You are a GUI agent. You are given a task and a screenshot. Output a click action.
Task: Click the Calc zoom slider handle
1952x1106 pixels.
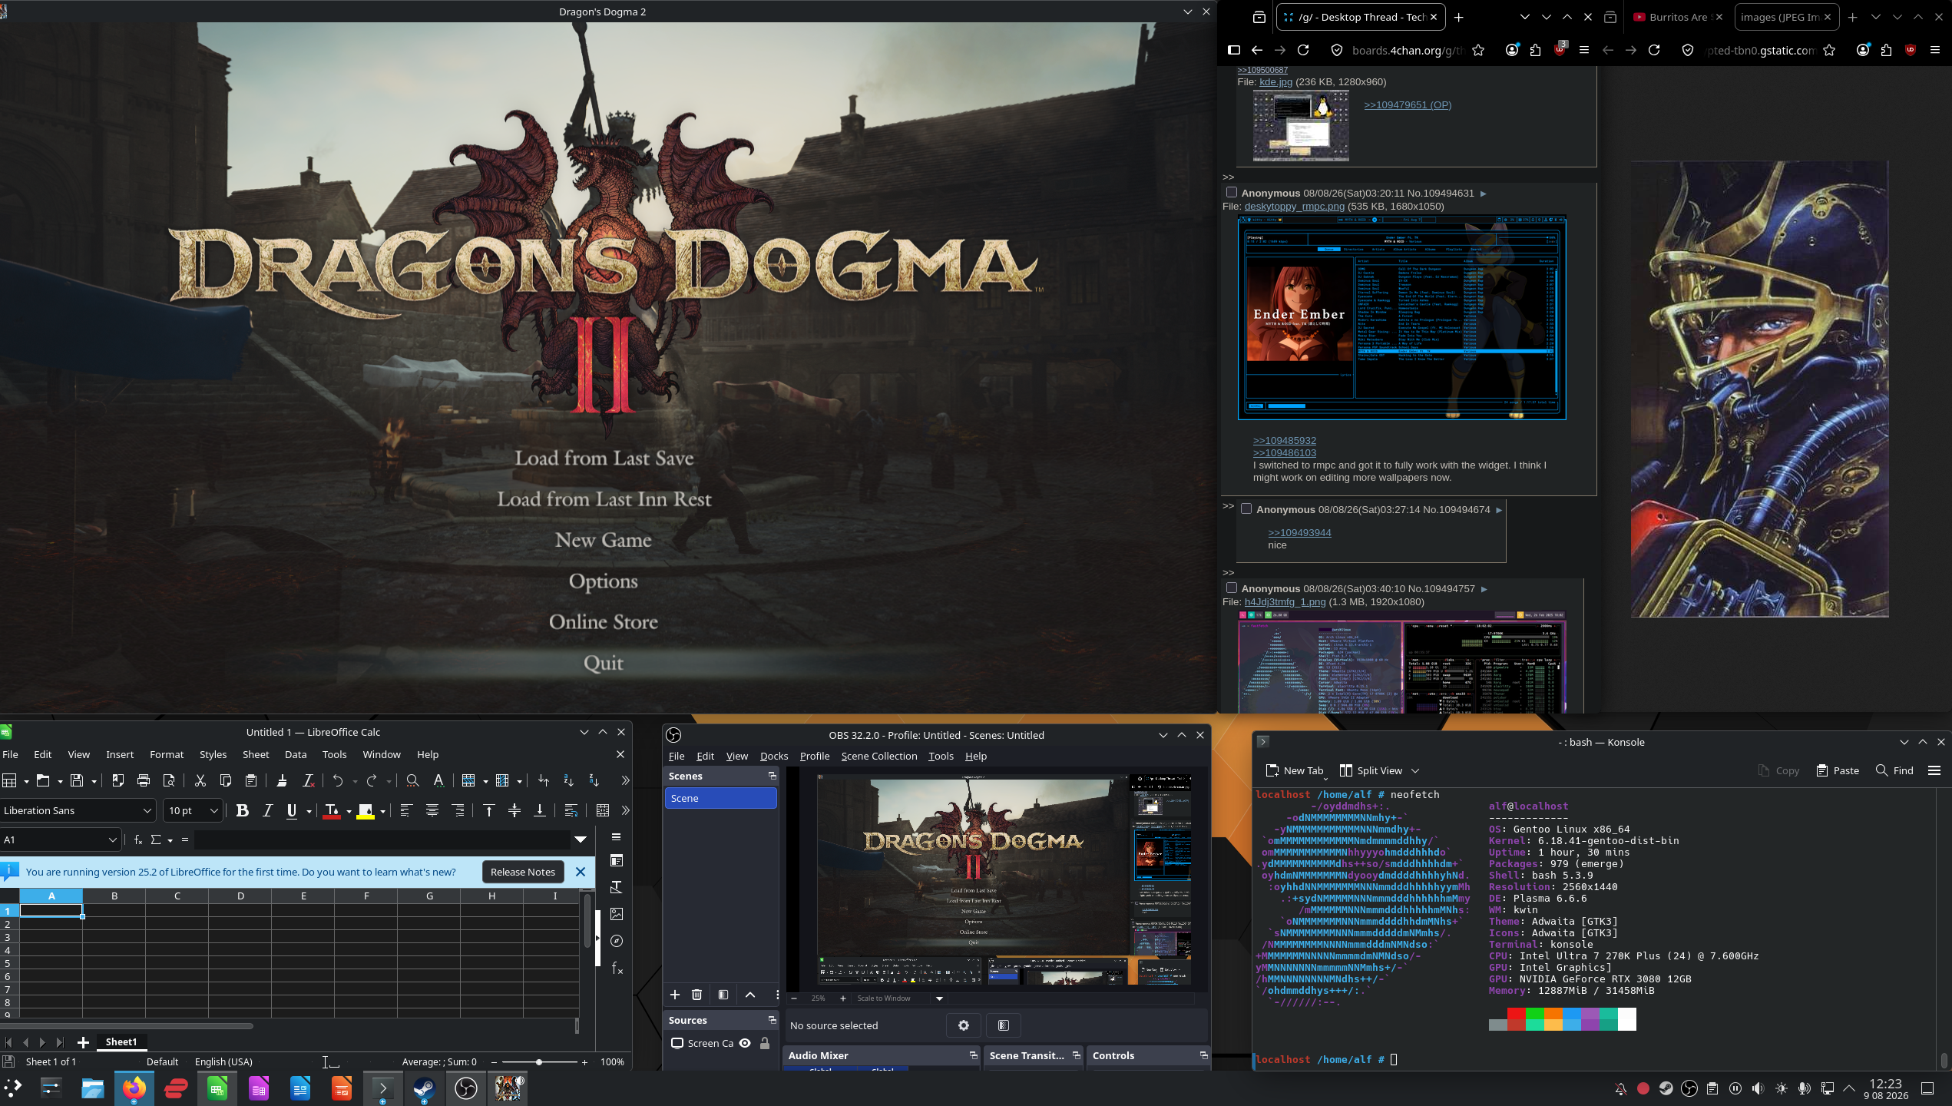coord(539,1062)
